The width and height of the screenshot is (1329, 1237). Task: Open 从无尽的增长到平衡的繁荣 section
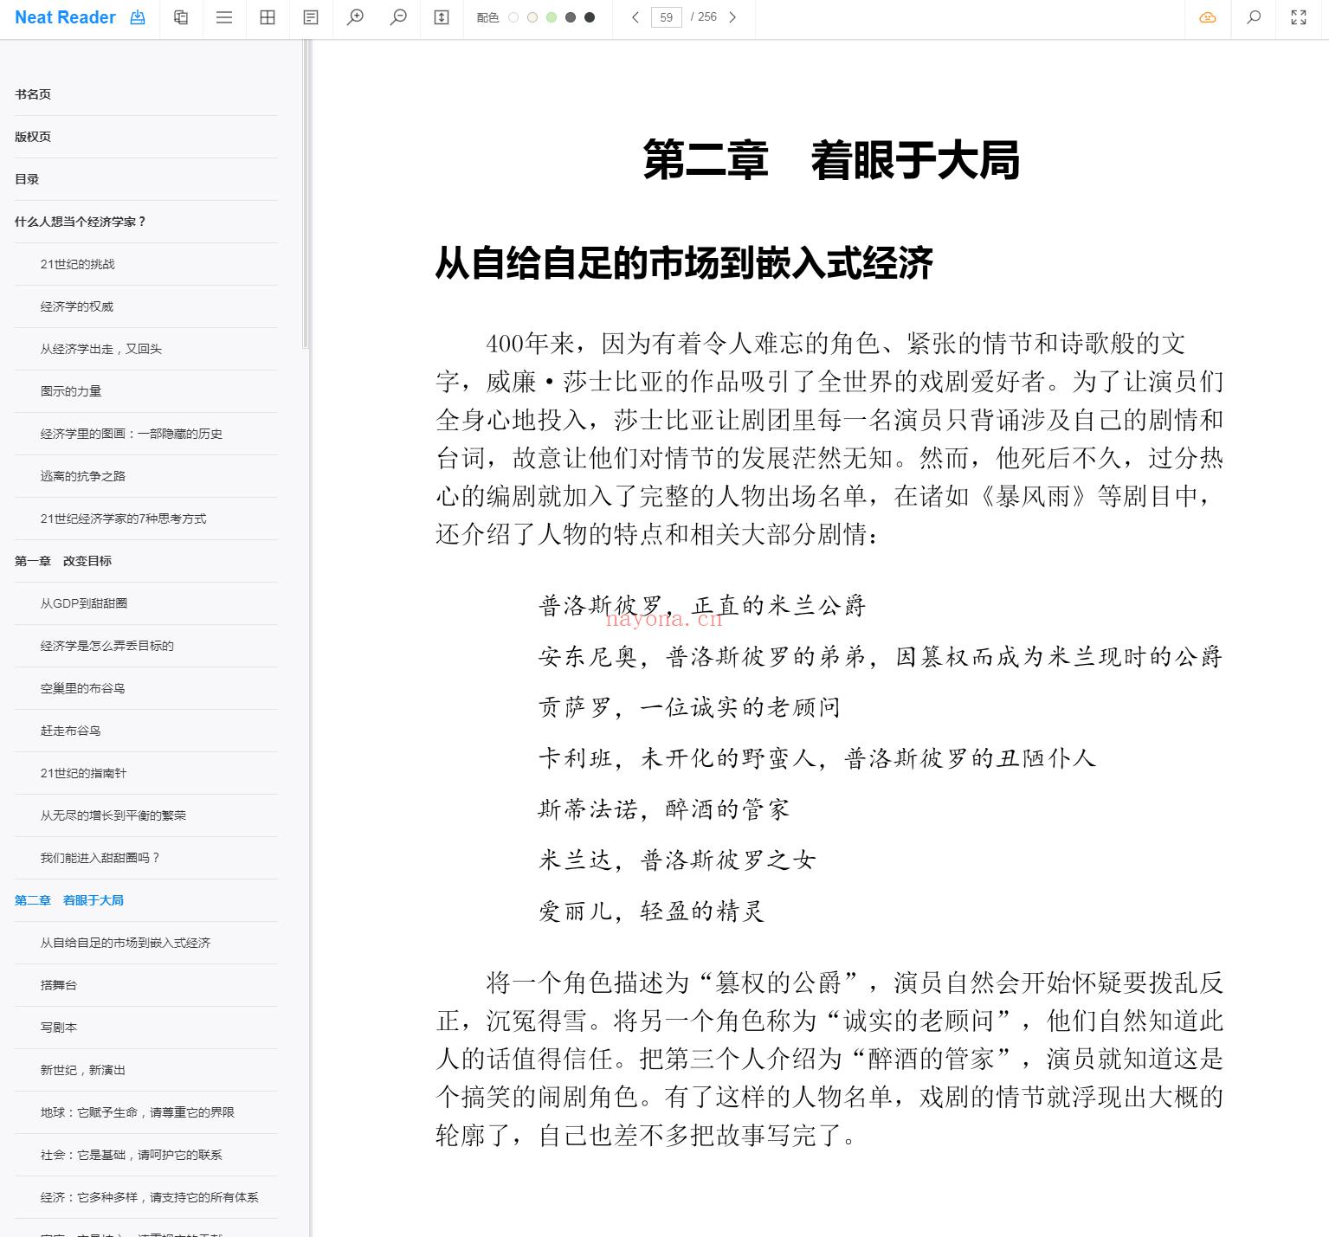[113, 815]
